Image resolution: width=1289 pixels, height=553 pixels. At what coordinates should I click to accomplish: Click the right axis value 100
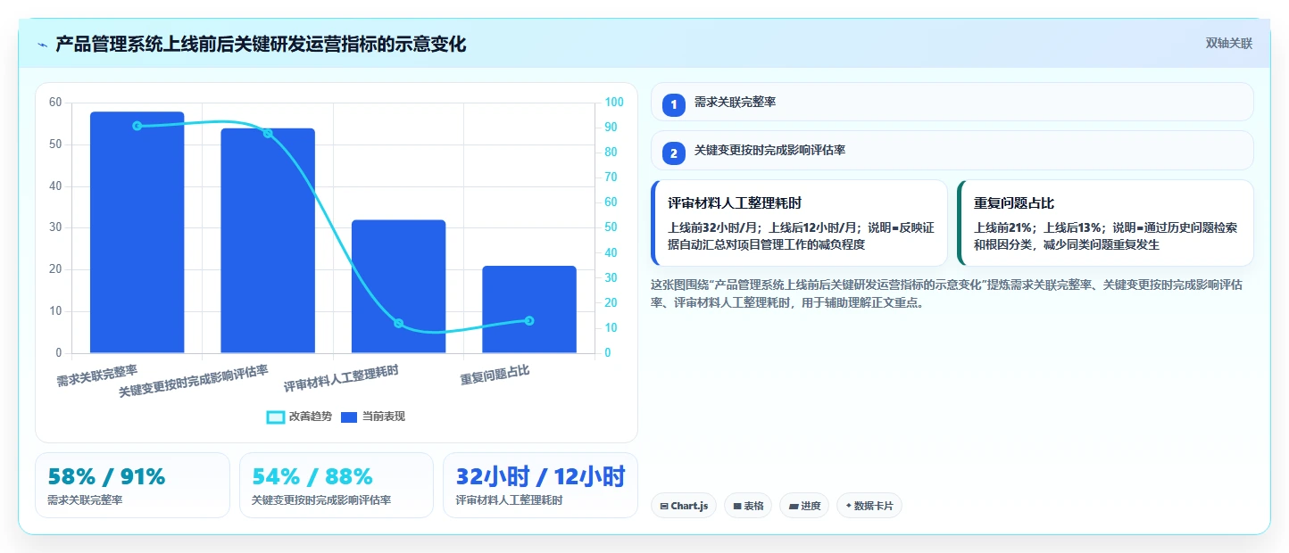coord(614,103)
